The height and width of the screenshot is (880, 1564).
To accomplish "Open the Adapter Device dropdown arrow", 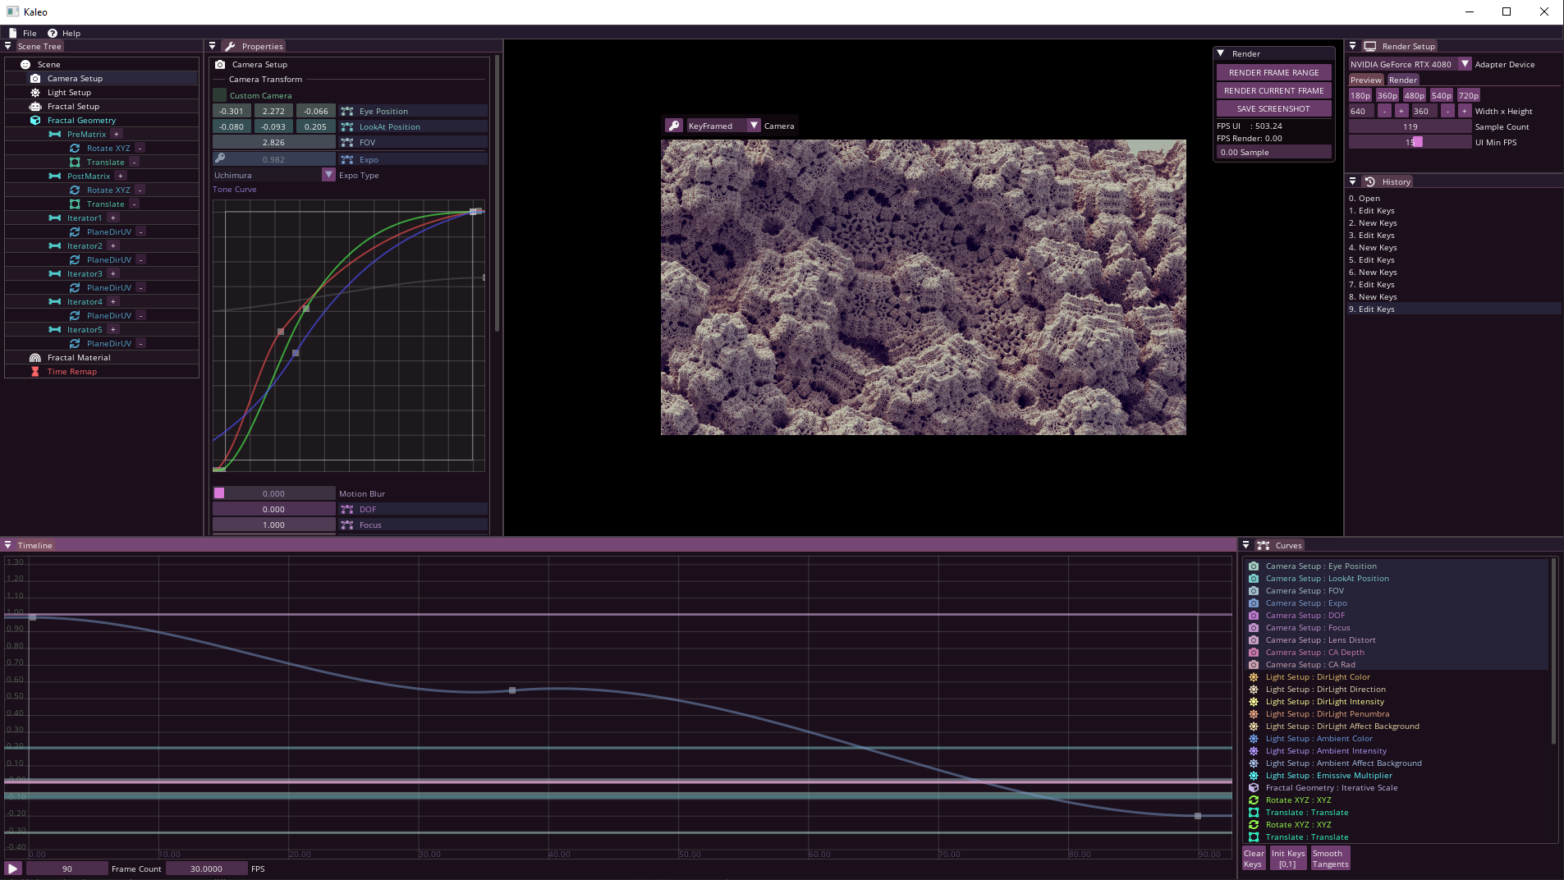I will [x=1465, y=64].
